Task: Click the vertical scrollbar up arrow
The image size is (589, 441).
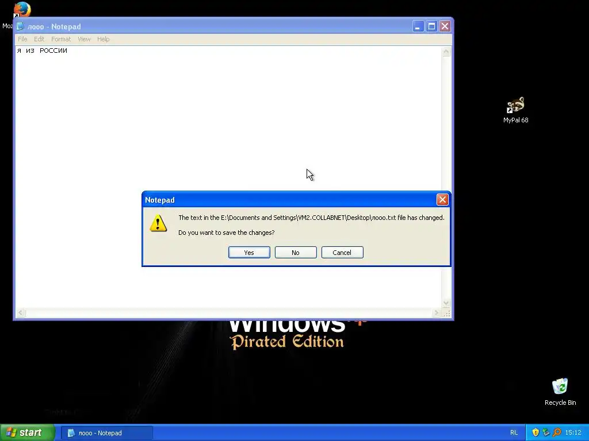Action: (446, 51)
